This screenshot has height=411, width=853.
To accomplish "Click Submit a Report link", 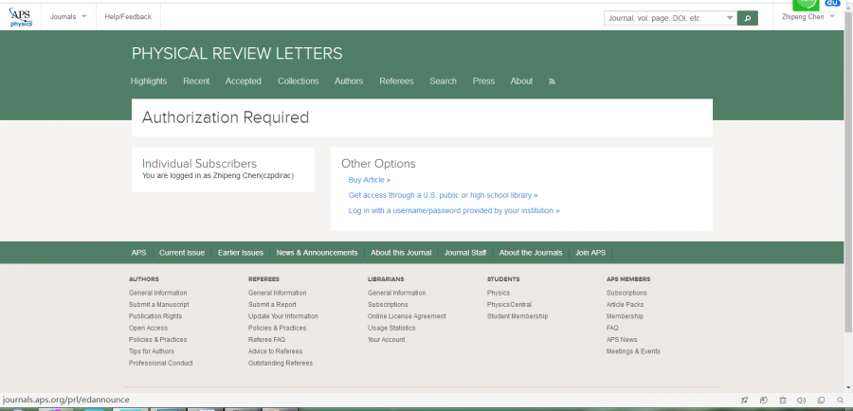I will (x=272, y=304).
